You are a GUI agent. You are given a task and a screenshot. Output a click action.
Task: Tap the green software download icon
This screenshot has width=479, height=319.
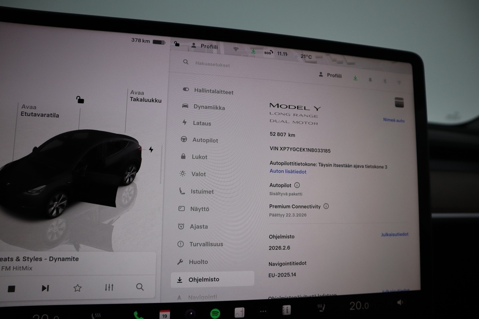(x=355, y=78)
